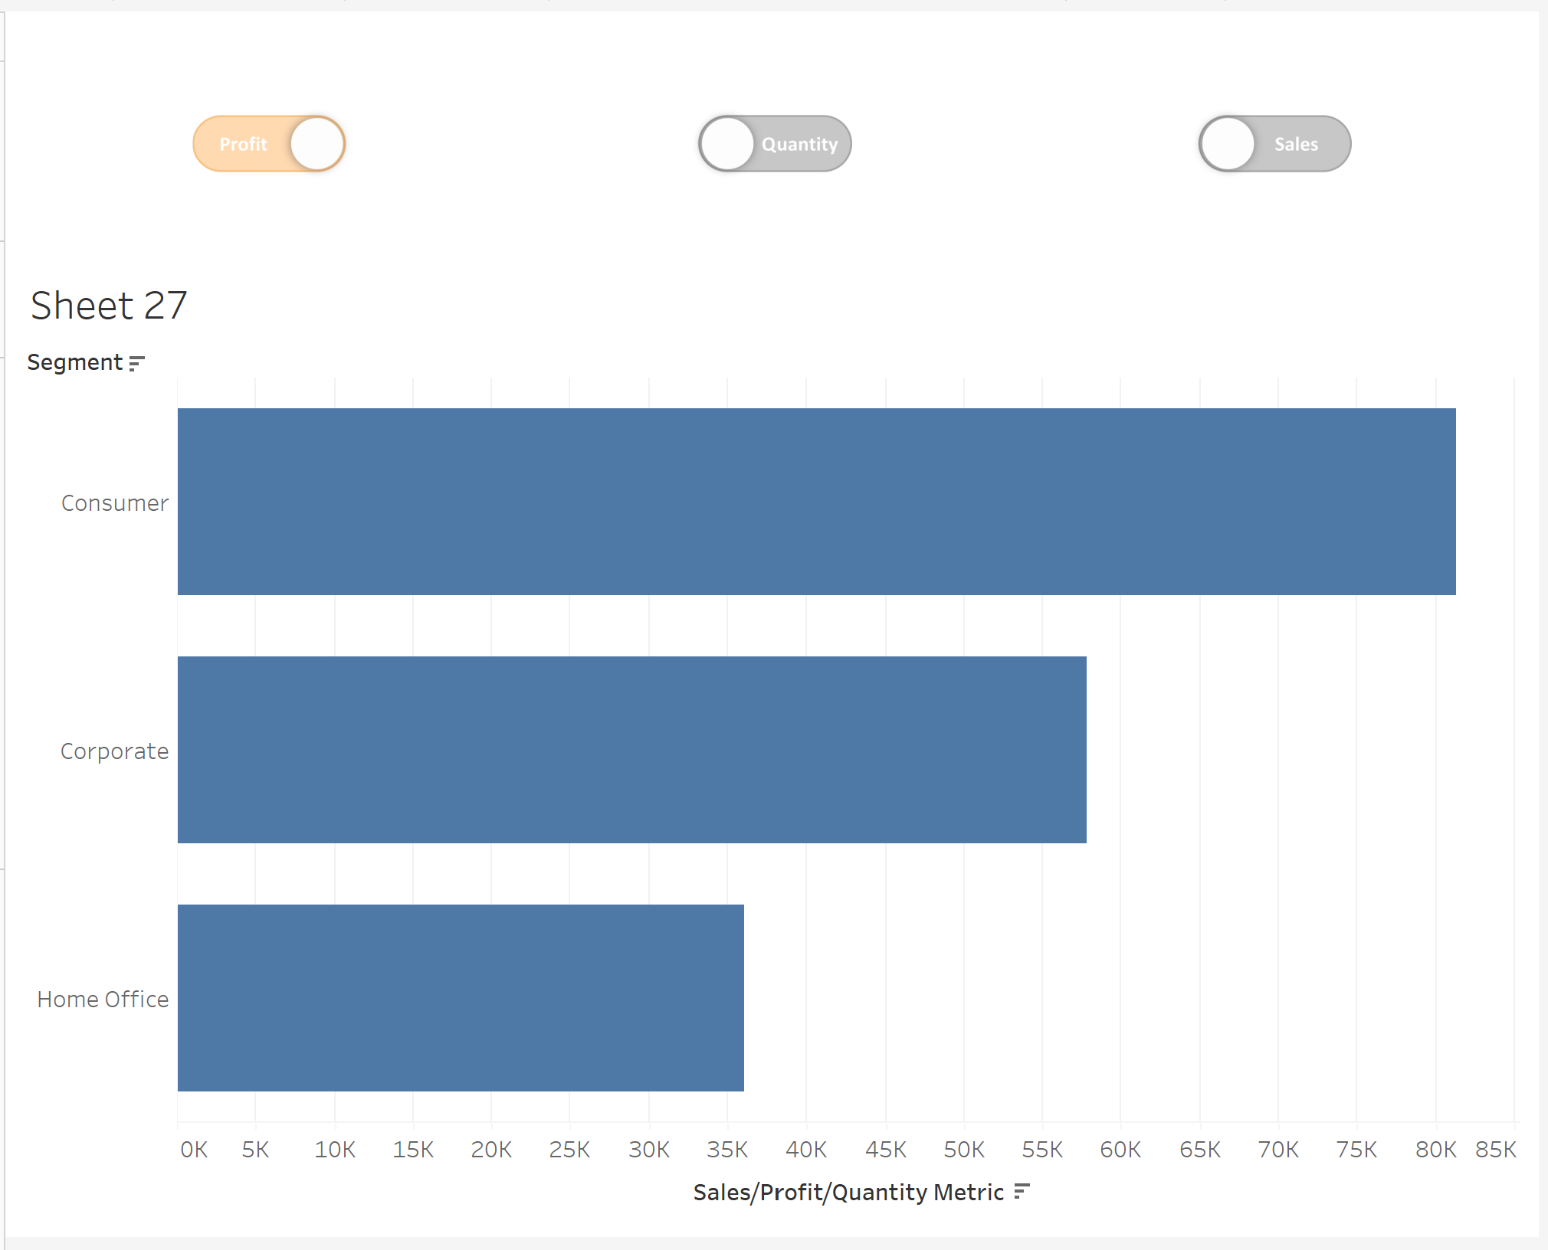Select the Consumer bar in the chart
The height and width of the screenshot is (1250, 1548).
(x=816, y=502)
